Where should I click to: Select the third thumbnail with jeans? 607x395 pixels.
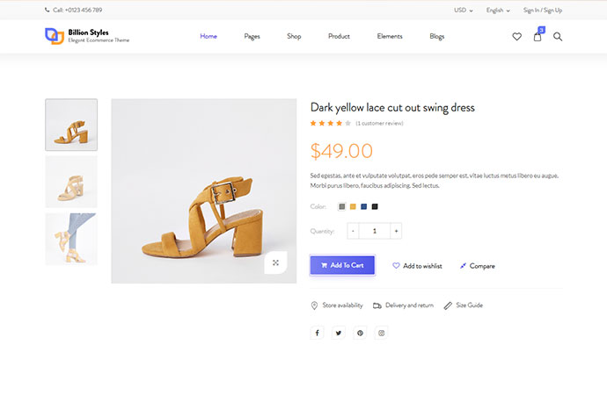[71, 239]
